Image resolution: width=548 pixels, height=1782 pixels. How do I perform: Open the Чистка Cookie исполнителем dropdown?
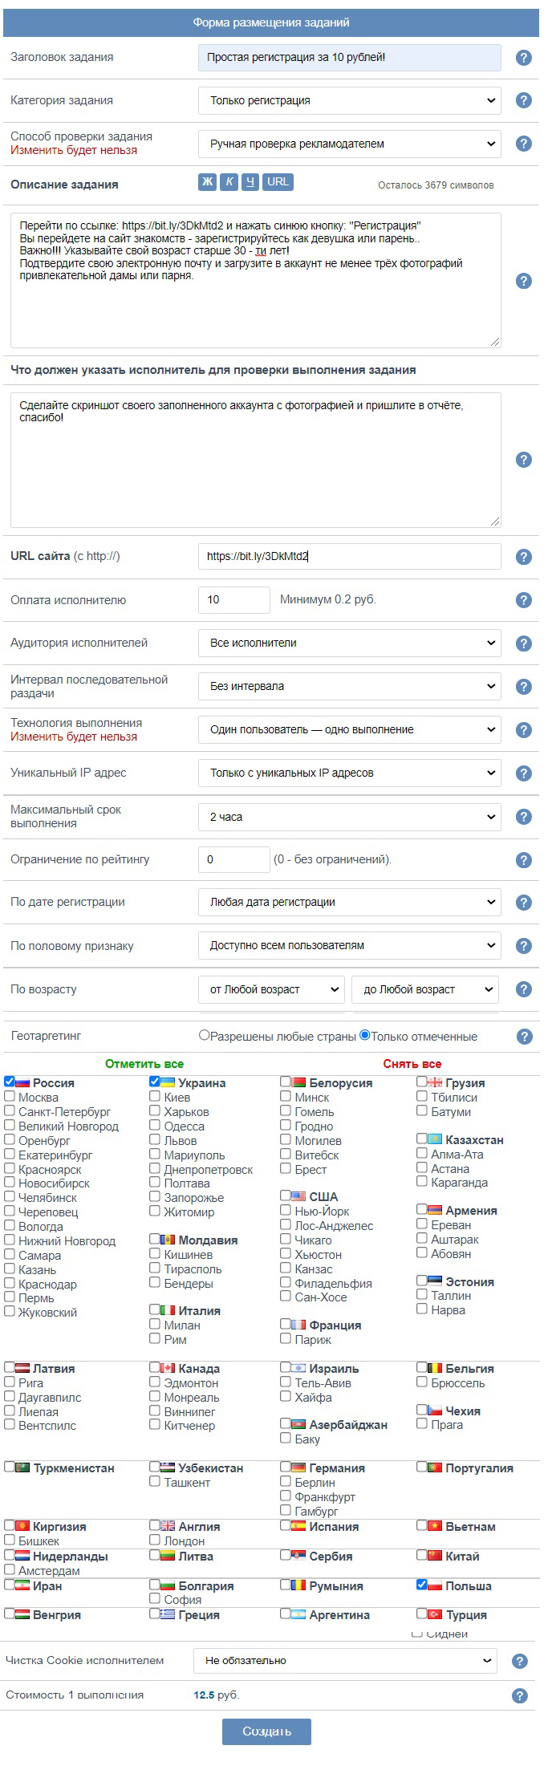pos(345,1661)
